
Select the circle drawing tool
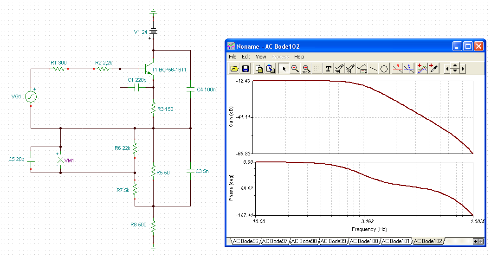384,69
